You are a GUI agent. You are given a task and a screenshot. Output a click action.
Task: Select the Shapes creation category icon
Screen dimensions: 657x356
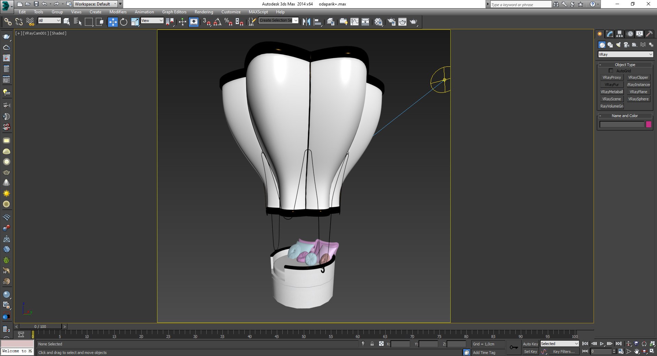pos(610,45)
